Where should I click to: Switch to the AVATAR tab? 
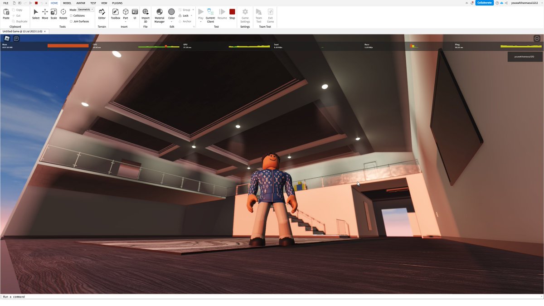click(81, 3)
